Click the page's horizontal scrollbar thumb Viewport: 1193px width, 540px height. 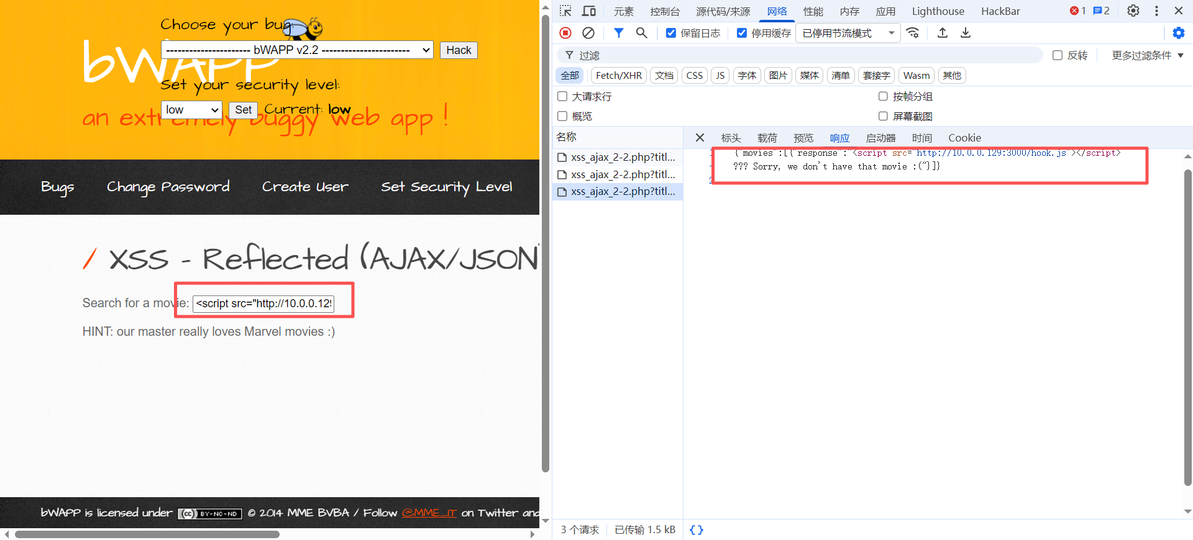pos(147,534)
